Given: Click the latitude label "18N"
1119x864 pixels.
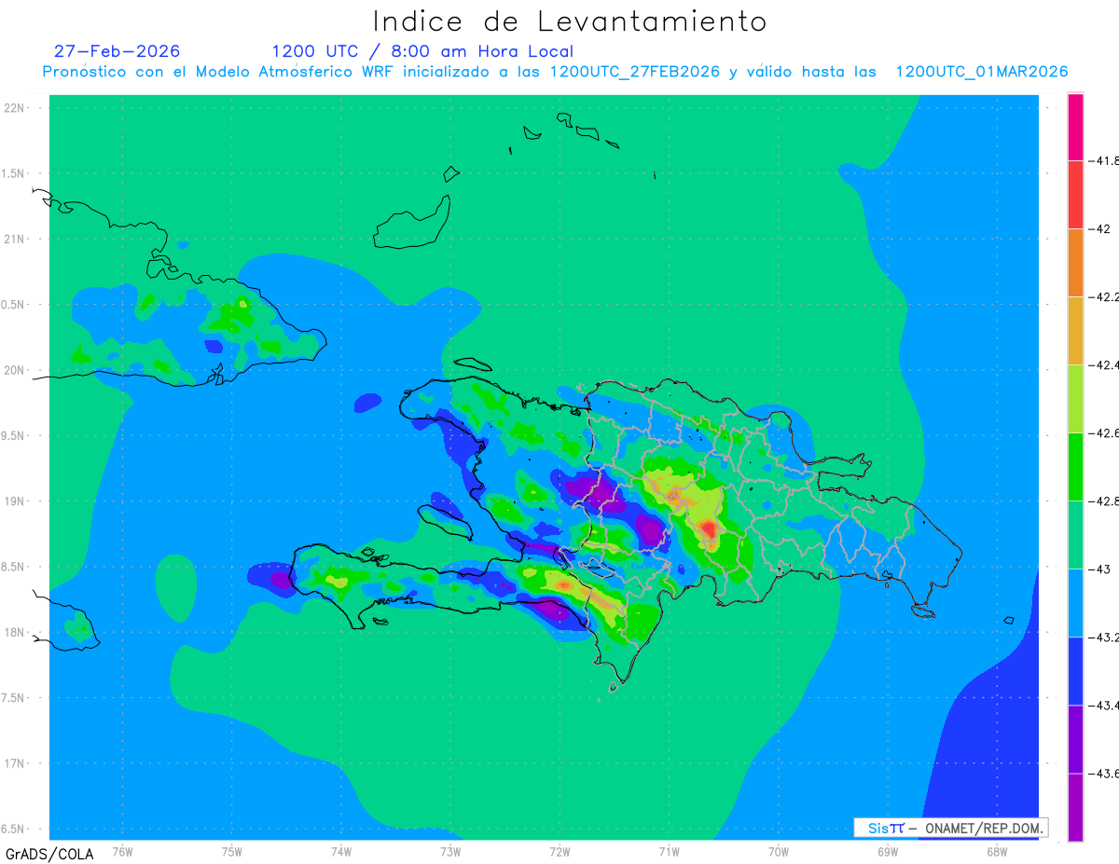Looking at the screenshot, I should [13, 633].
